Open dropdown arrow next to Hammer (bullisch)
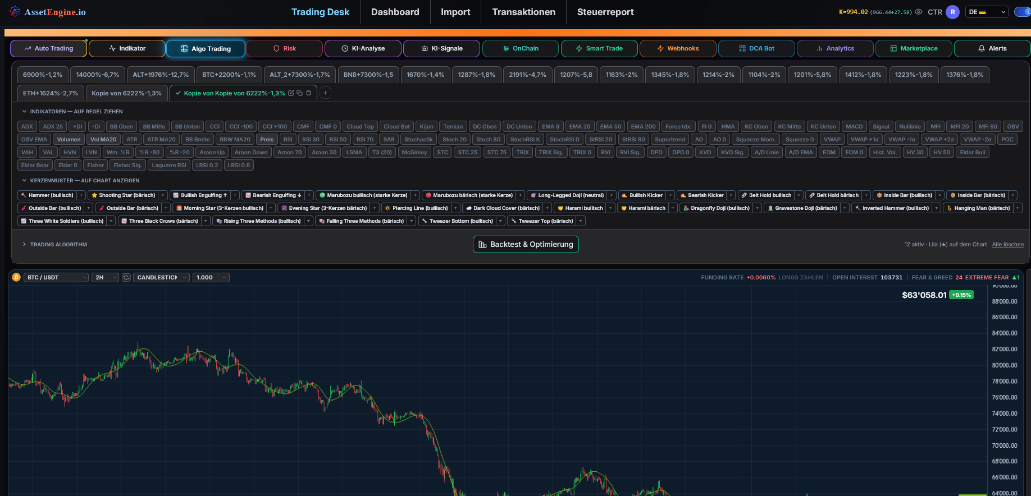This screenshot has height=496, width=1031. click(81, 195)
